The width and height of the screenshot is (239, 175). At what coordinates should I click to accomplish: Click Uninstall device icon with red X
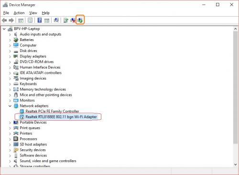73,20
